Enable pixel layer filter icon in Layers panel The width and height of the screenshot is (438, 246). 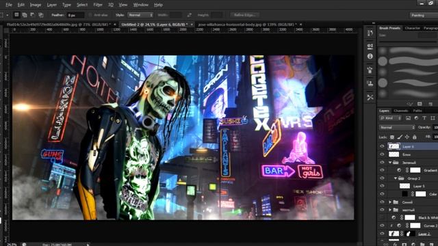point(408,118)
